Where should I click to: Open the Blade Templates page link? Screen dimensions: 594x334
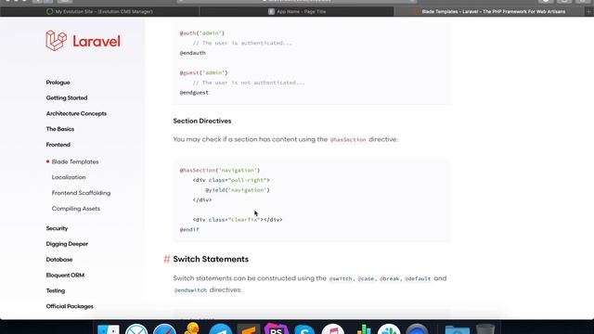pyautogui.click(x=75, y=161)
